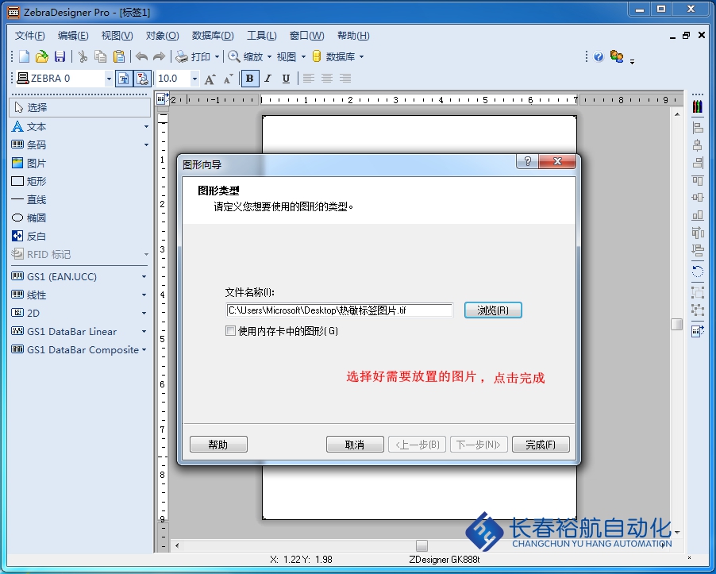Toggle the printer font filter button
The image size is (716, 574).
click(142, 79)
